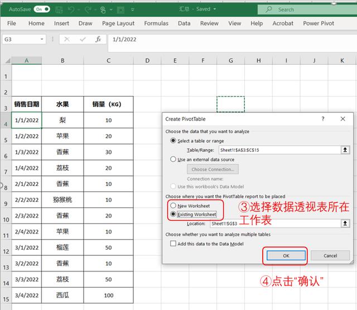Open the saved-status dropdown beside file name
This screenshot has height=310, width=357.
point(214,9)
